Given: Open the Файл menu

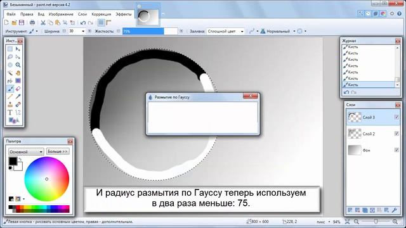Looking at the screenshot, I should [11, 14].
